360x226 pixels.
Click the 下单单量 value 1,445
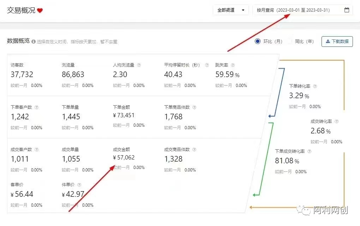click(71, 117)
